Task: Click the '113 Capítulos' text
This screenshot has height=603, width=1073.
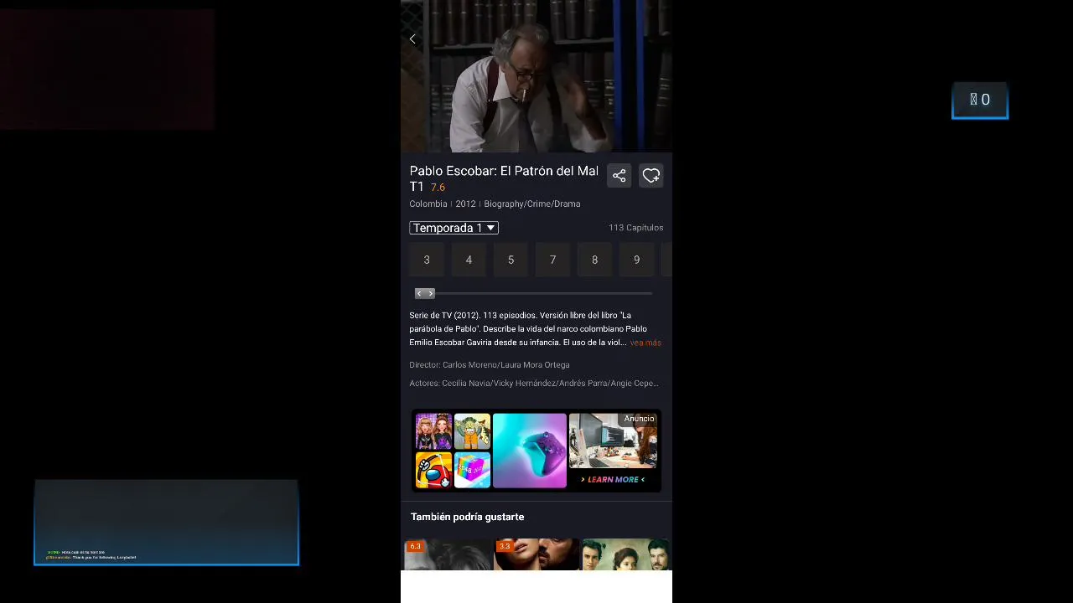Action: 635,228
